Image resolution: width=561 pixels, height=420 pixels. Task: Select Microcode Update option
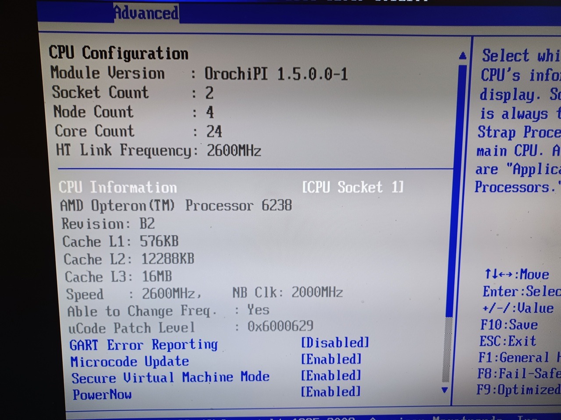click(x=130, y=361)
